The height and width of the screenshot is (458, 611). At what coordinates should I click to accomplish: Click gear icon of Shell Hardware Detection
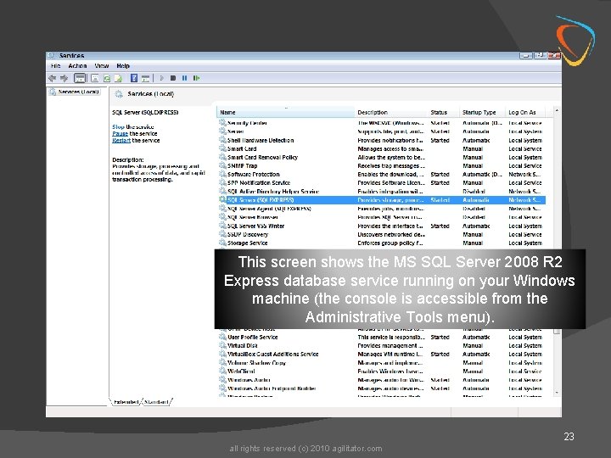tap(222, 140)
